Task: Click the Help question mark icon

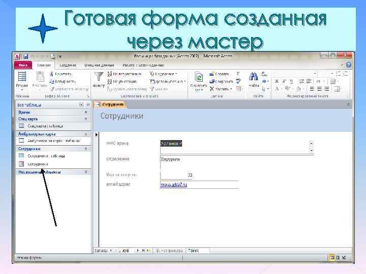Action: coord(349,65)
